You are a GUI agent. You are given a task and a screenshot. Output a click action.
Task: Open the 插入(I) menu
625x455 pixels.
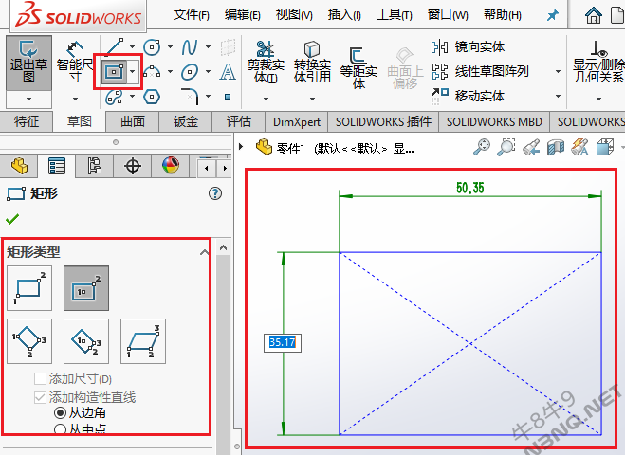tap(344, 15)
